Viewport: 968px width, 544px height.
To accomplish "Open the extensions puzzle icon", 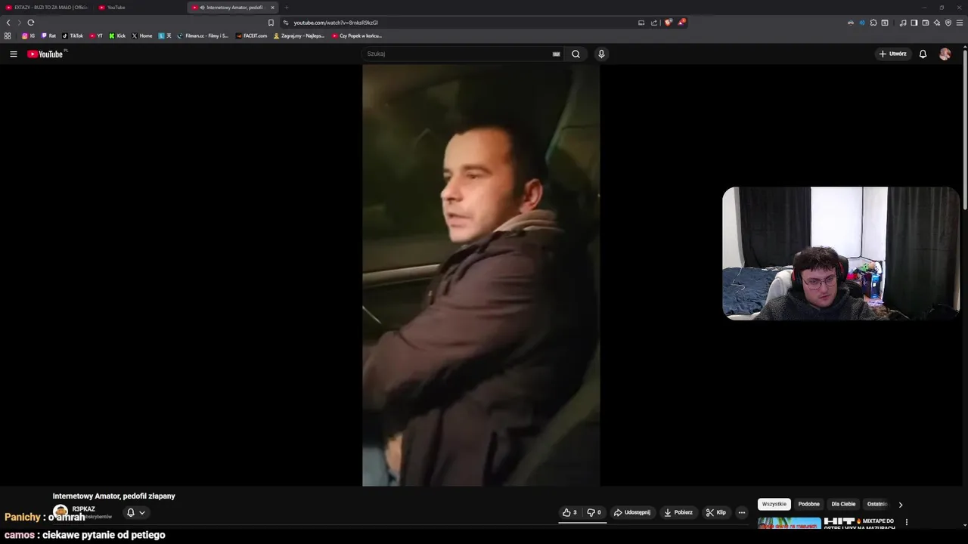I will coord(873,23).
